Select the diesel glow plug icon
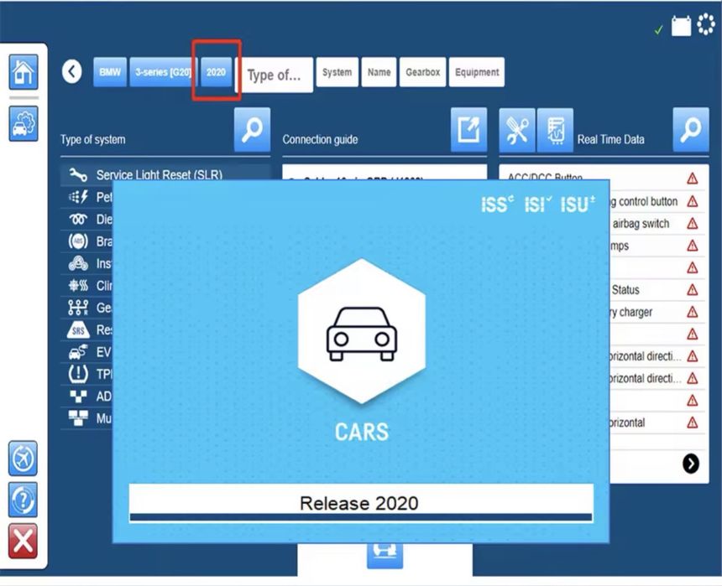 click(x=78, y=220)
